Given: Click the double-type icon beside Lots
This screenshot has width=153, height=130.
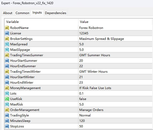Looking at the screenshot, I should (x=7, y=94).
